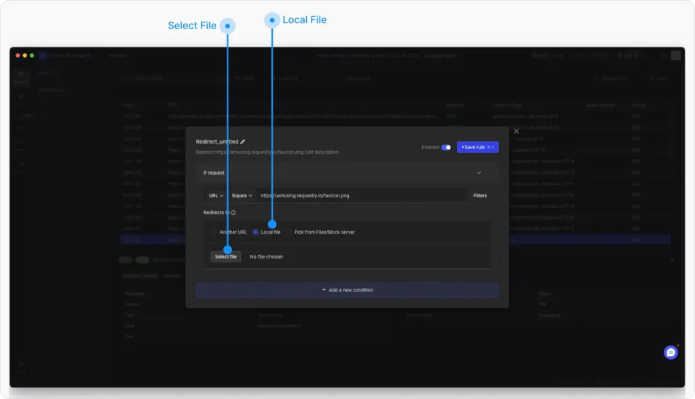
Task: Collapse the If request section
Action: (481, 173)
